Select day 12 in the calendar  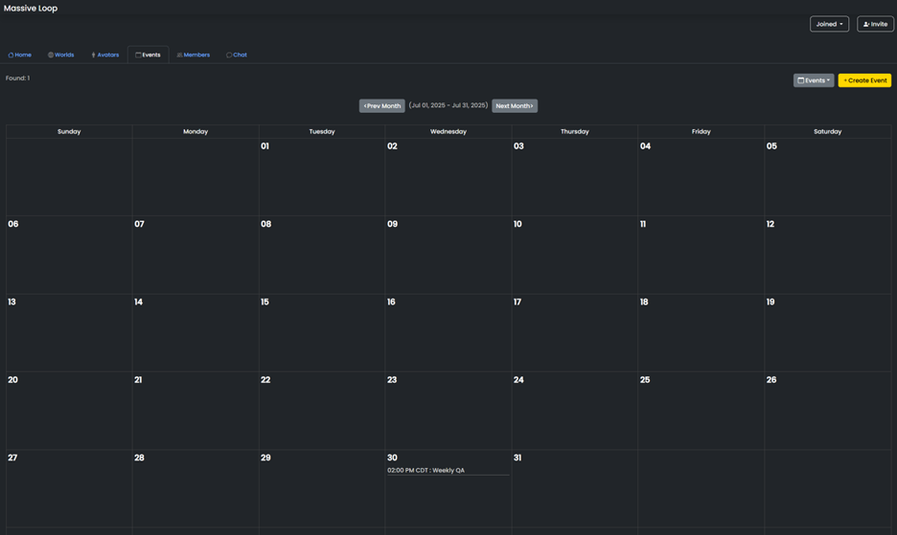tap(828, 255)
